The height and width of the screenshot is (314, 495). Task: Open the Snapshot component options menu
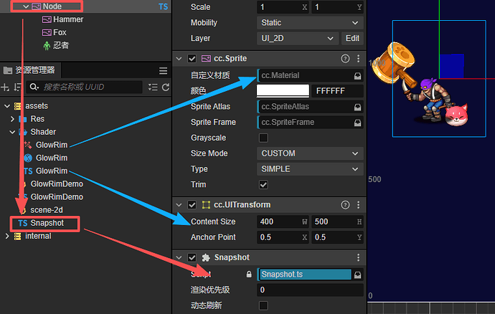358,258
